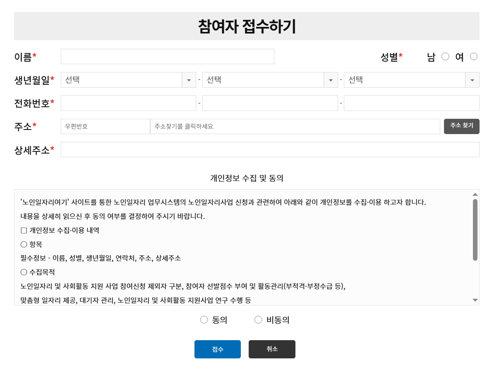Select the 여 gender radio button

pos(473,57)
